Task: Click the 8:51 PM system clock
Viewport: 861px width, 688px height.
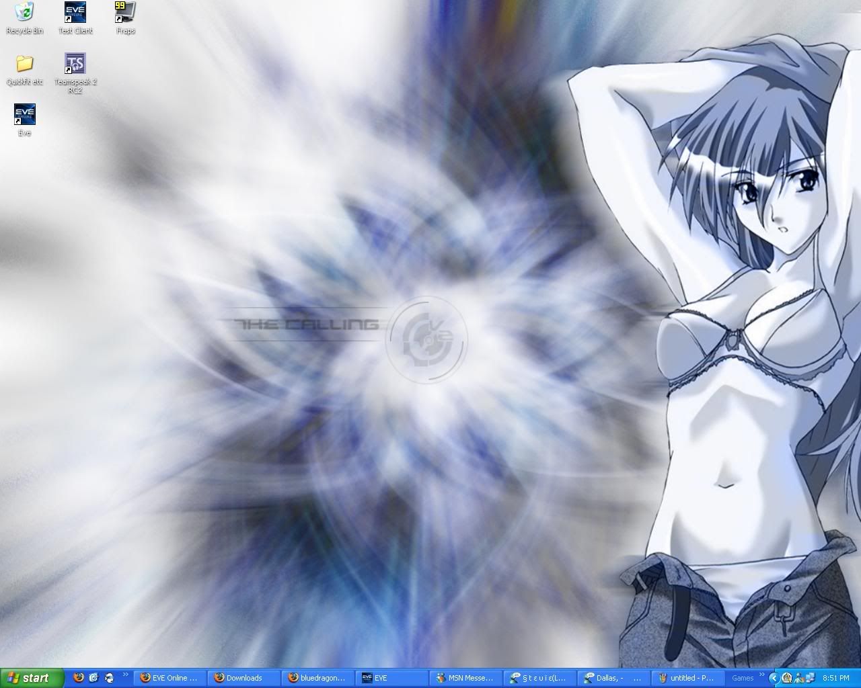Action: pos(837,679)
